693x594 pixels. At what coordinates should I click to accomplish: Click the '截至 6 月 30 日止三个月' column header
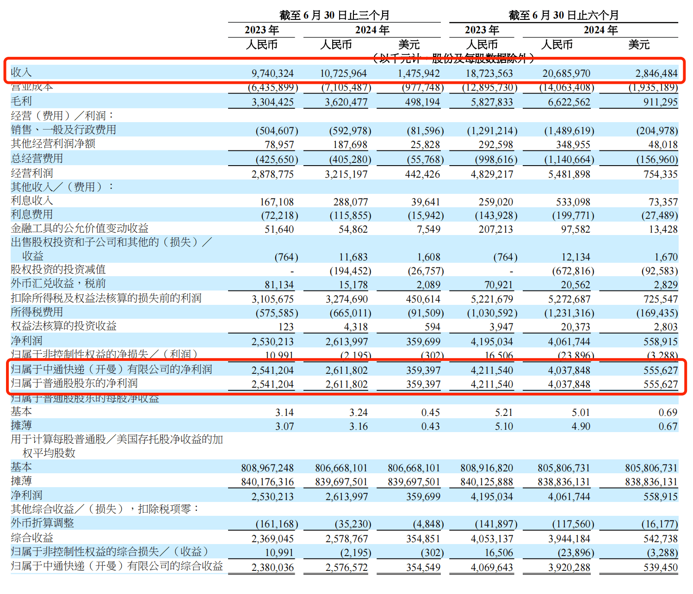(x=334, y=15)
